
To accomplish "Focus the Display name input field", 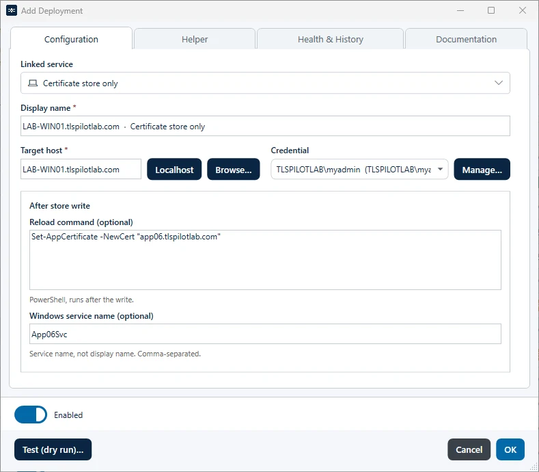I will [265, 126].
